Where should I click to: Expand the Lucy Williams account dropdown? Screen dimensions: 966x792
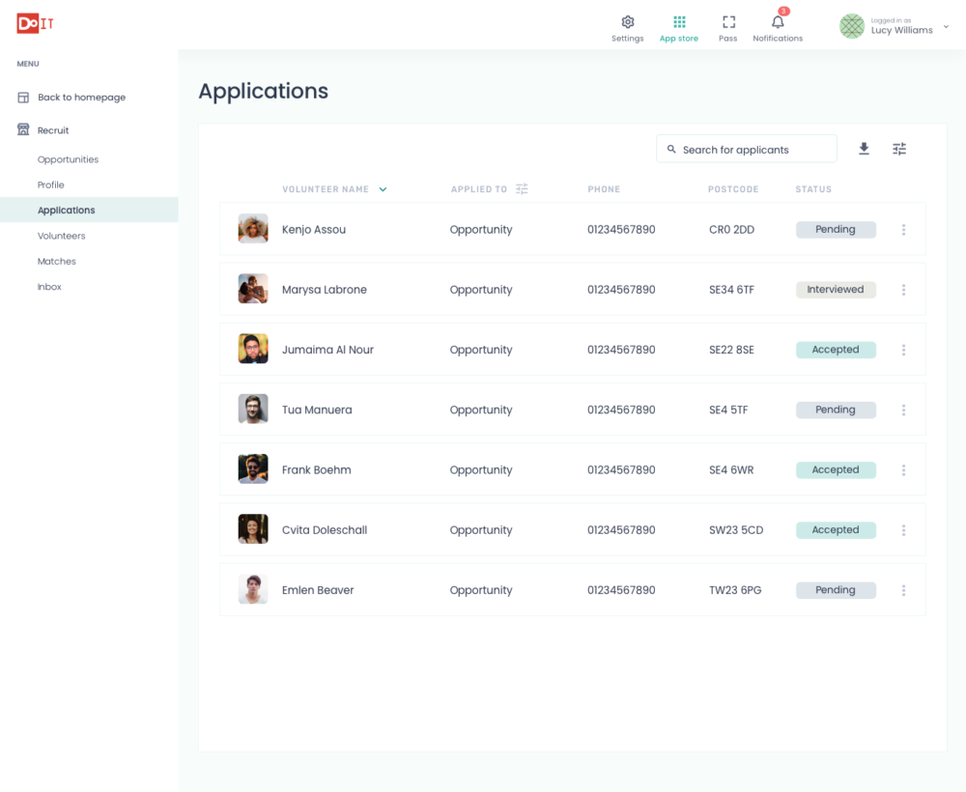pyautogui.click(x=946, y=27)
